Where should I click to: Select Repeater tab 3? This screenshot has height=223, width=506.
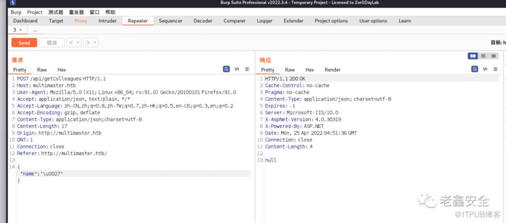pos(15,30)
